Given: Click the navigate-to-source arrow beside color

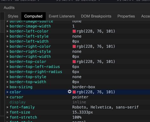Looking at the screenshot, I should (x=69, y=92).
